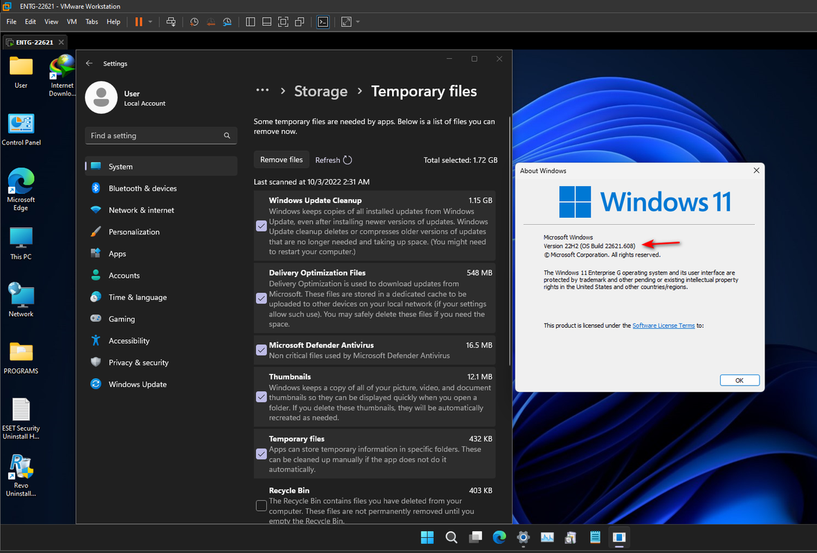Open the Microsoft Edge desktop shortcut
Screen dimensions: 817x553
click(x=21, y=189)
